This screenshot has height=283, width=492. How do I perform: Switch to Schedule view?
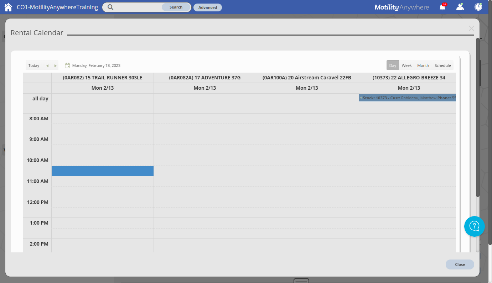[442, 65]
